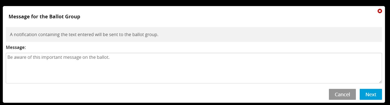
Task: Click 'Be aware' at the start of the message
Action: (x=15, y=58)
